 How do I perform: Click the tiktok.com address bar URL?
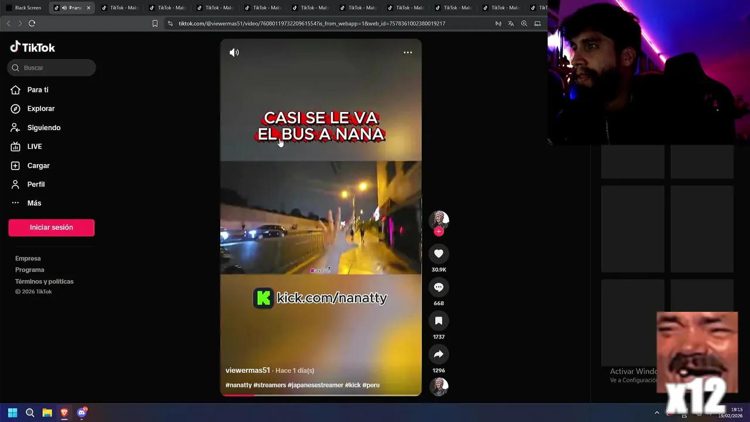312,23
